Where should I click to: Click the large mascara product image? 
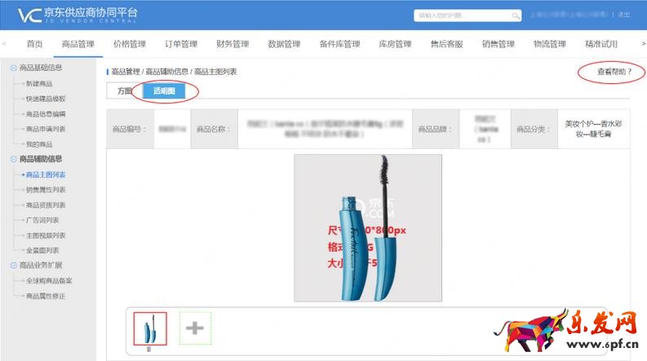click(x=368, y=228)
